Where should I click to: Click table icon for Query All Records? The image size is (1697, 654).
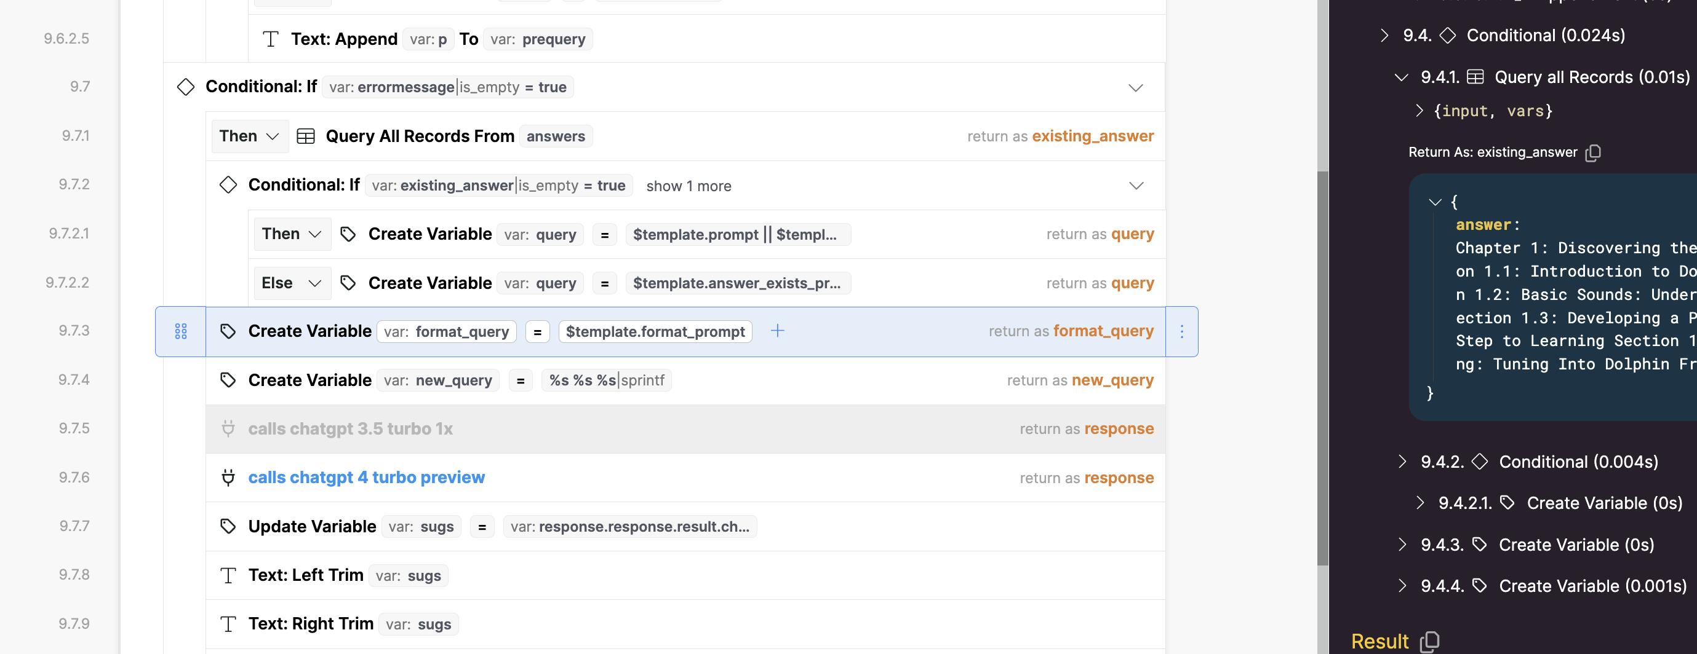(x=306, y=136)
